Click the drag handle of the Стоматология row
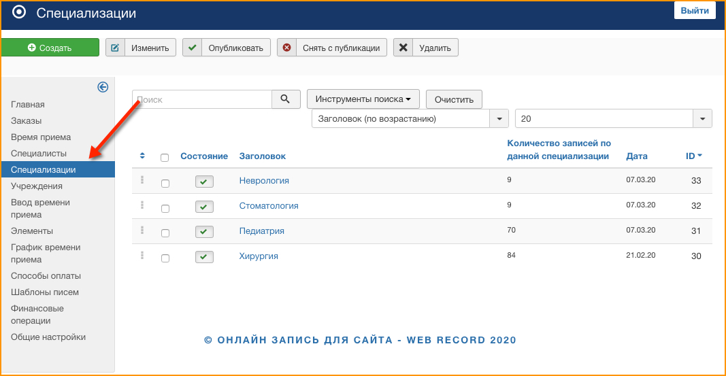 pos(142,205)
